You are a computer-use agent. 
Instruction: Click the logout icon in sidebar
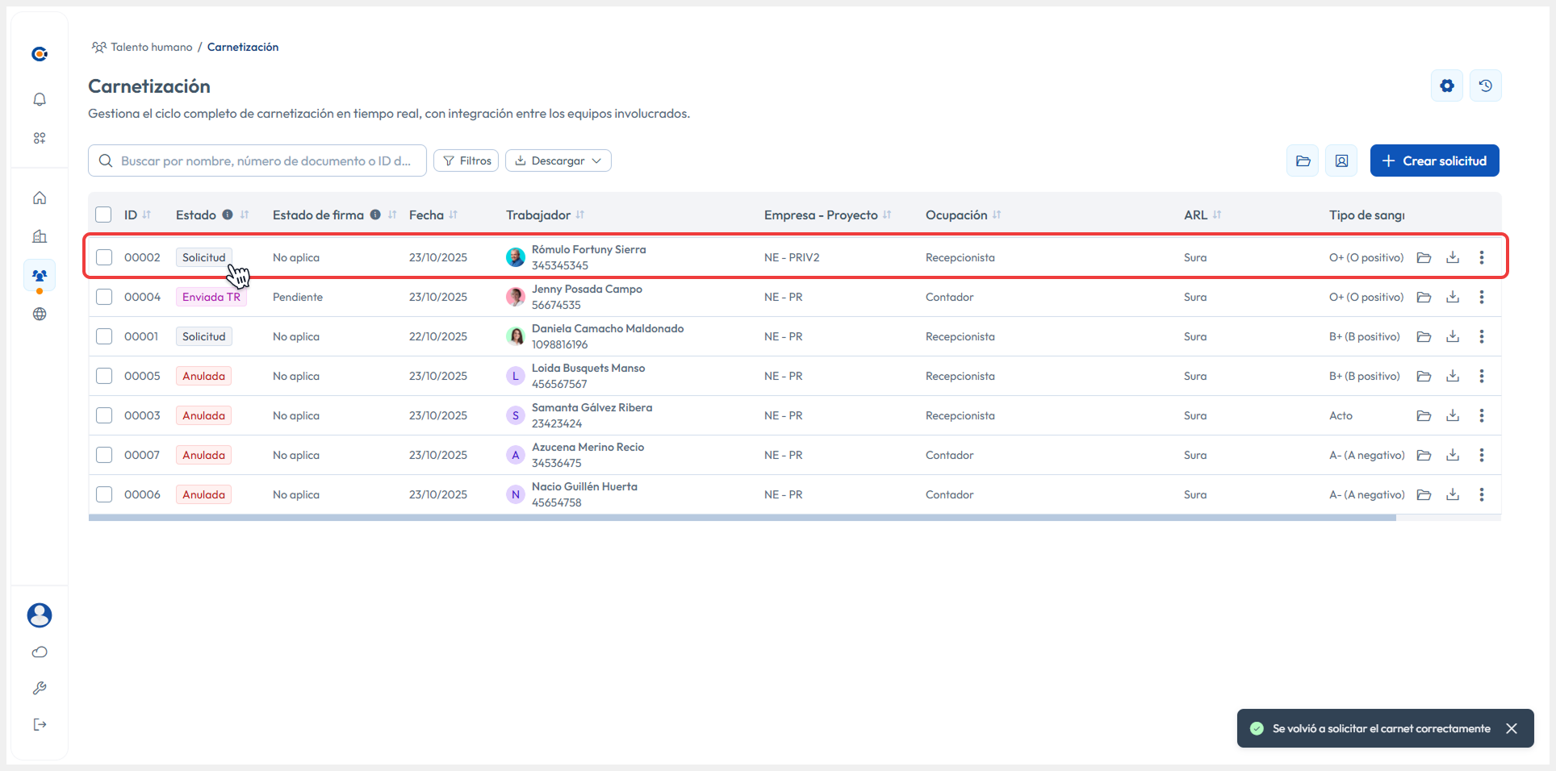coord(40,724)
